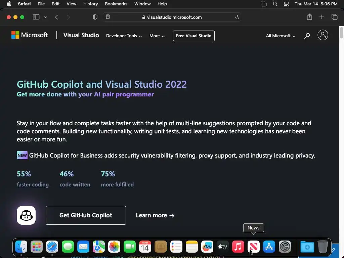
Task: Click Free Visual Studio button
Action: (x=194, y=36)
